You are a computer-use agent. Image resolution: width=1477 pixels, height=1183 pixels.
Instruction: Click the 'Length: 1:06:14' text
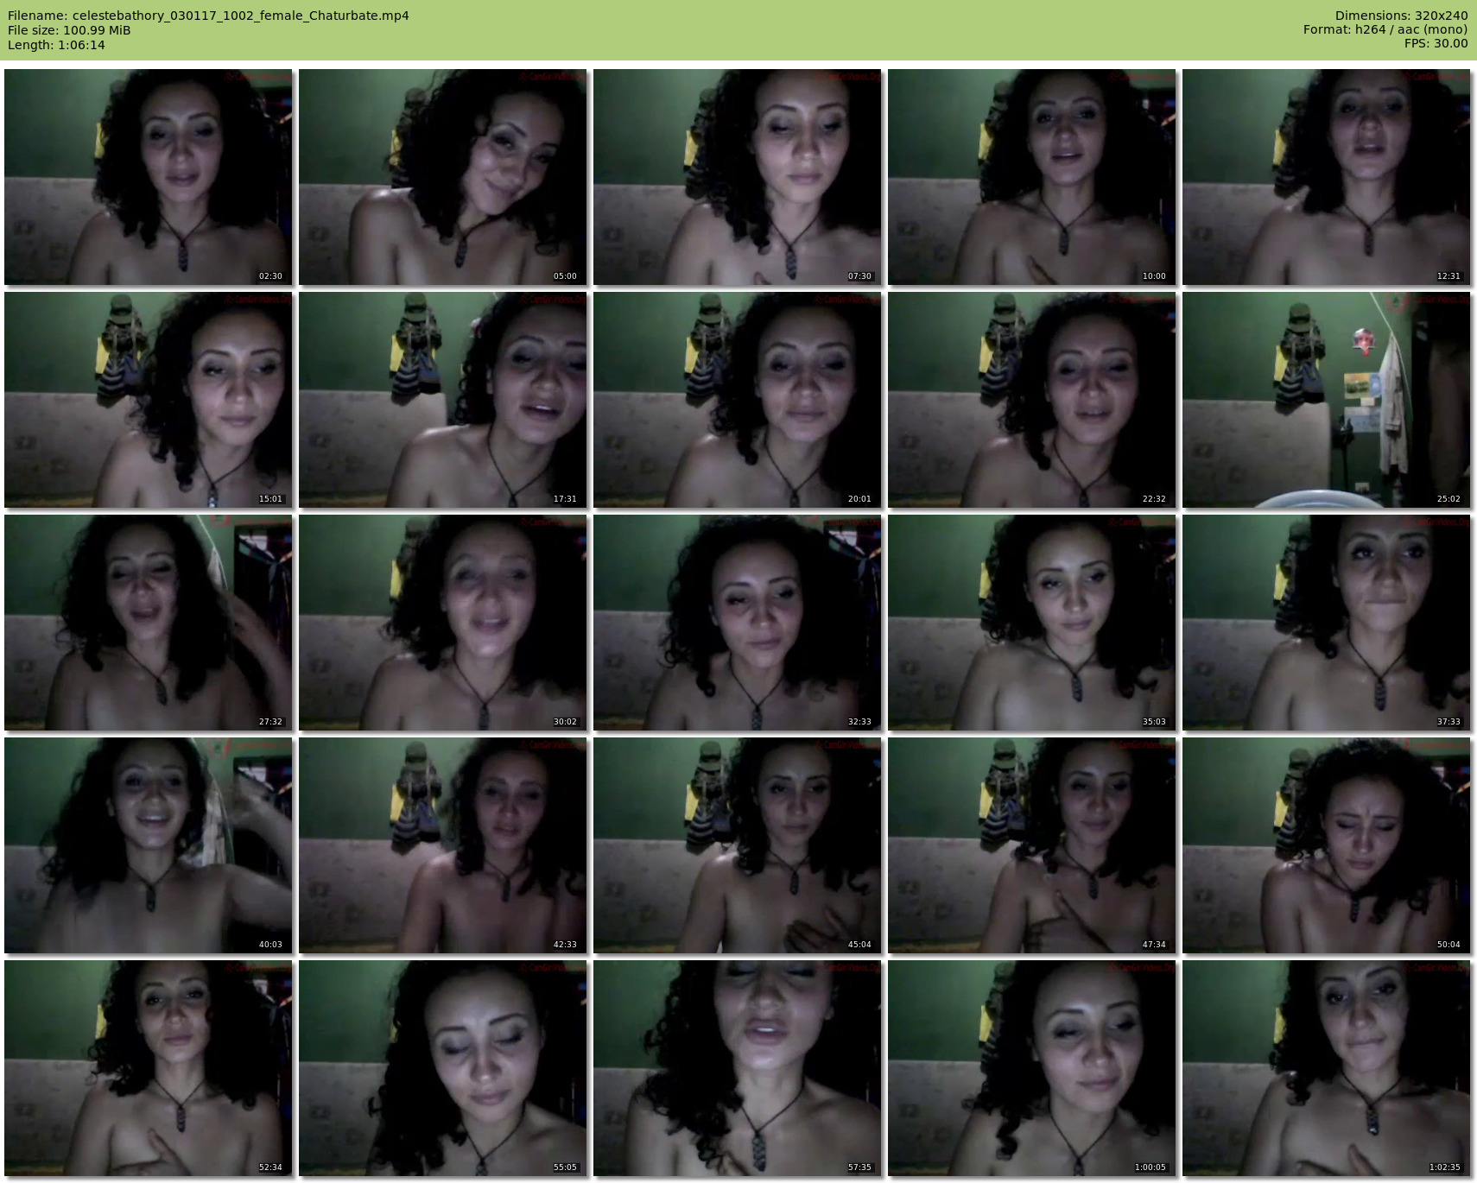(56, 45)
